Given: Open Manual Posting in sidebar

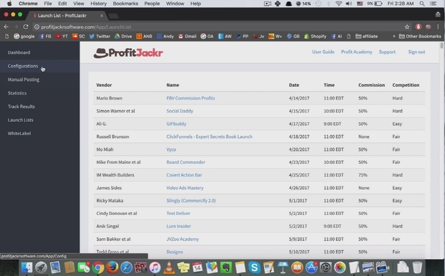Looking at the screenshot, I should [23, 79].
